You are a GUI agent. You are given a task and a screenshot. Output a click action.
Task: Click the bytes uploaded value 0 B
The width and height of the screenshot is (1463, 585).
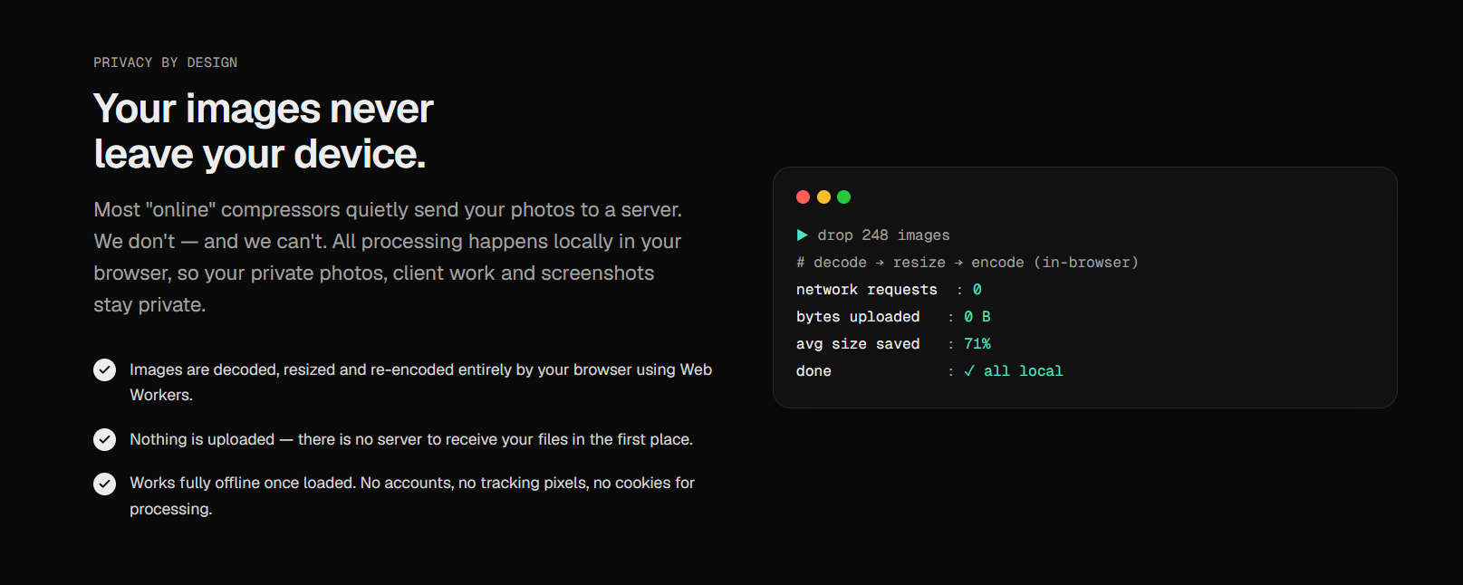(x=977, y=317)
